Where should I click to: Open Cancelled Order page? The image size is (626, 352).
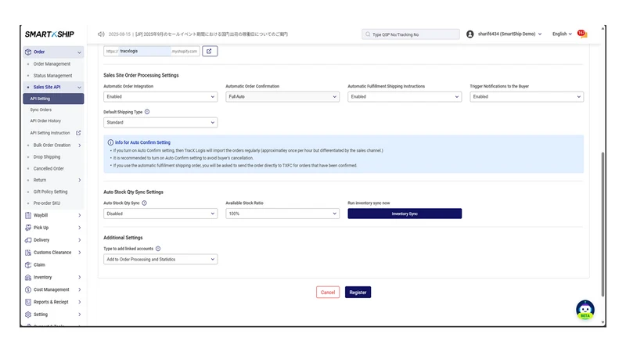[49, 168]
